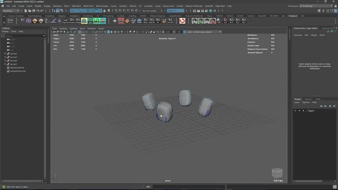Select the persp camera in Outliner

[x=13, y=40]
